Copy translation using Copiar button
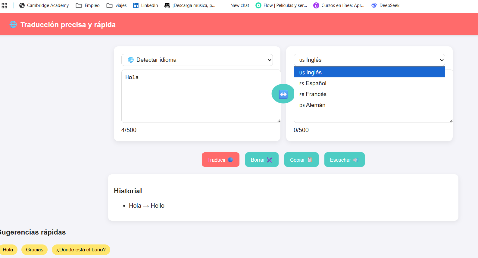Image resolution: width=478 pixels, height=258 pixels. click(x=301, y=160)
